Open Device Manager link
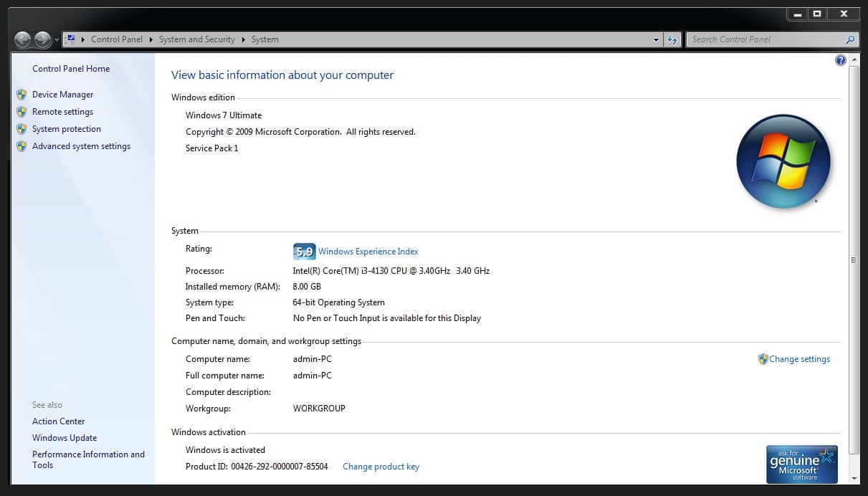 pyautogui.click(x=63, y=95)
